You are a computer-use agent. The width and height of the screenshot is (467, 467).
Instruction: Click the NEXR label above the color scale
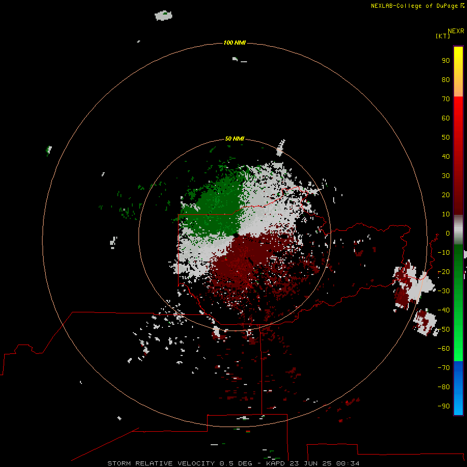pos(456,31)
